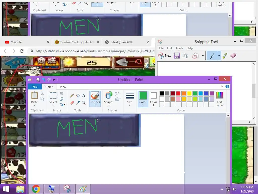Click the Resize icon in Image group
258x194 pixels.
pyautogui.click(x=61, y=99)
